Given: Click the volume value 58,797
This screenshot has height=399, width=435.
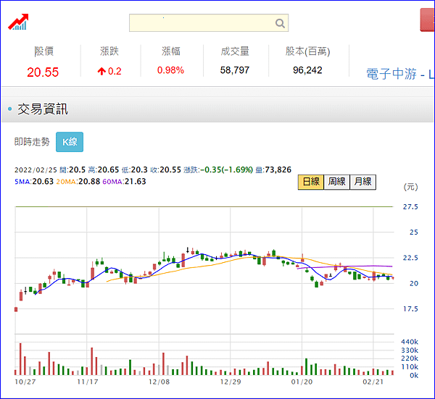Looking at the screenshot, I should [235, 70].
